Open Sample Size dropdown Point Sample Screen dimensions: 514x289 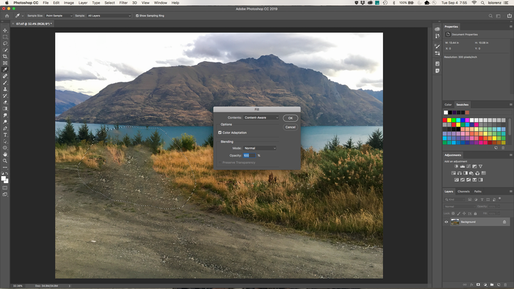(59, 15)
